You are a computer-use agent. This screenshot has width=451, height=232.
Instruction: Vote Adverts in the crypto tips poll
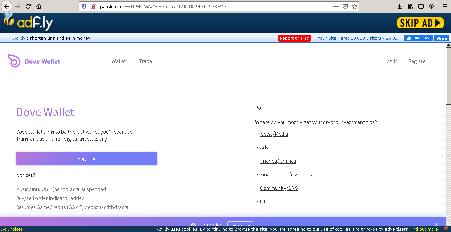[269, 148]
